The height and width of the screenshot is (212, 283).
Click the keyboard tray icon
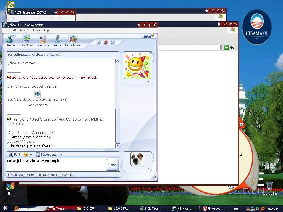tap(236, 209)
